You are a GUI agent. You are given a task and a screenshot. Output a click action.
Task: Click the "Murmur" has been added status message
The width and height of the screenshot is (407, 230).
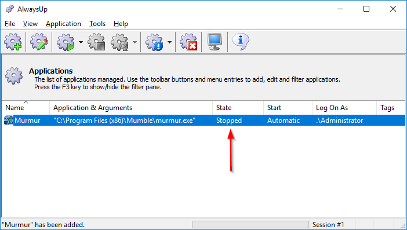tap(43, 225)
